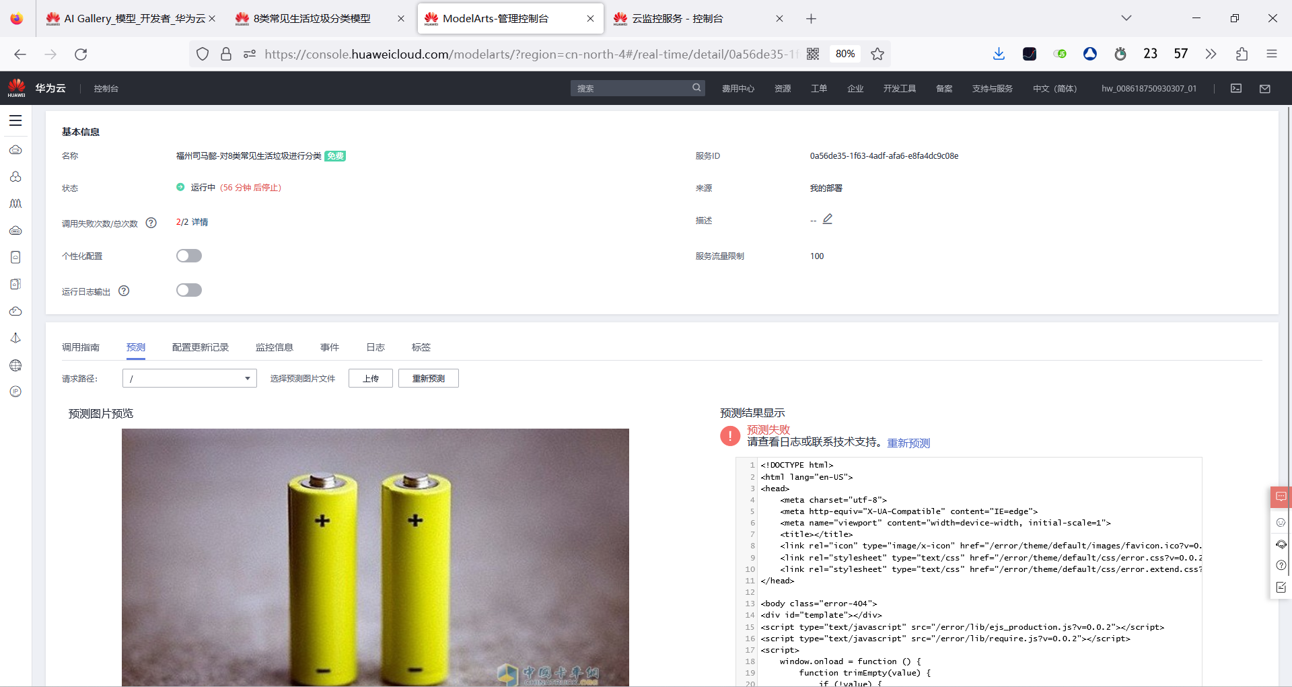Open the 备案 header link
Image resolution: width=1292 pixels, height=687 pixels.
(x=944, y=89)
